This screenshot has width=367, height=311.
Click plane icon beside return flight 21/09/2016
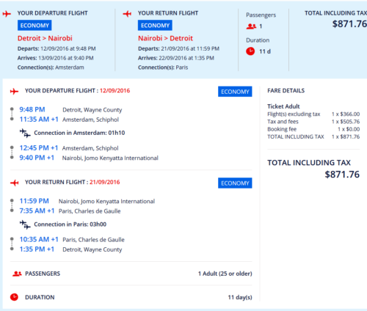(x=14, y=183)
